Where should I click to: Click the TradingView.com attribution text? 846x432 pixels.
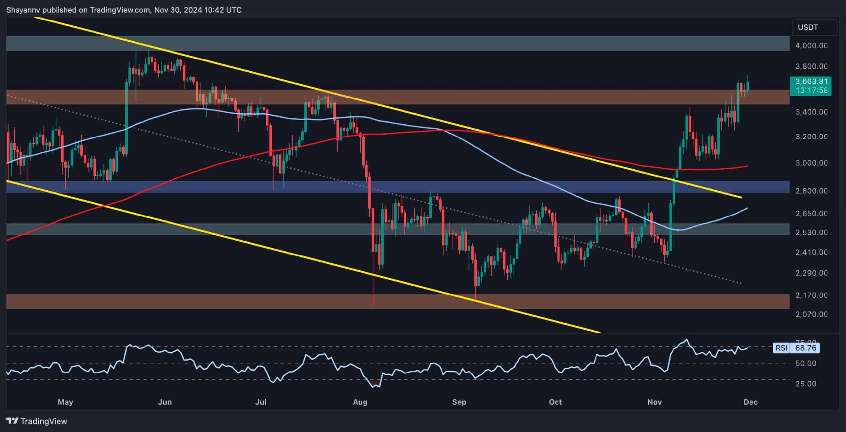pos(119,10)
